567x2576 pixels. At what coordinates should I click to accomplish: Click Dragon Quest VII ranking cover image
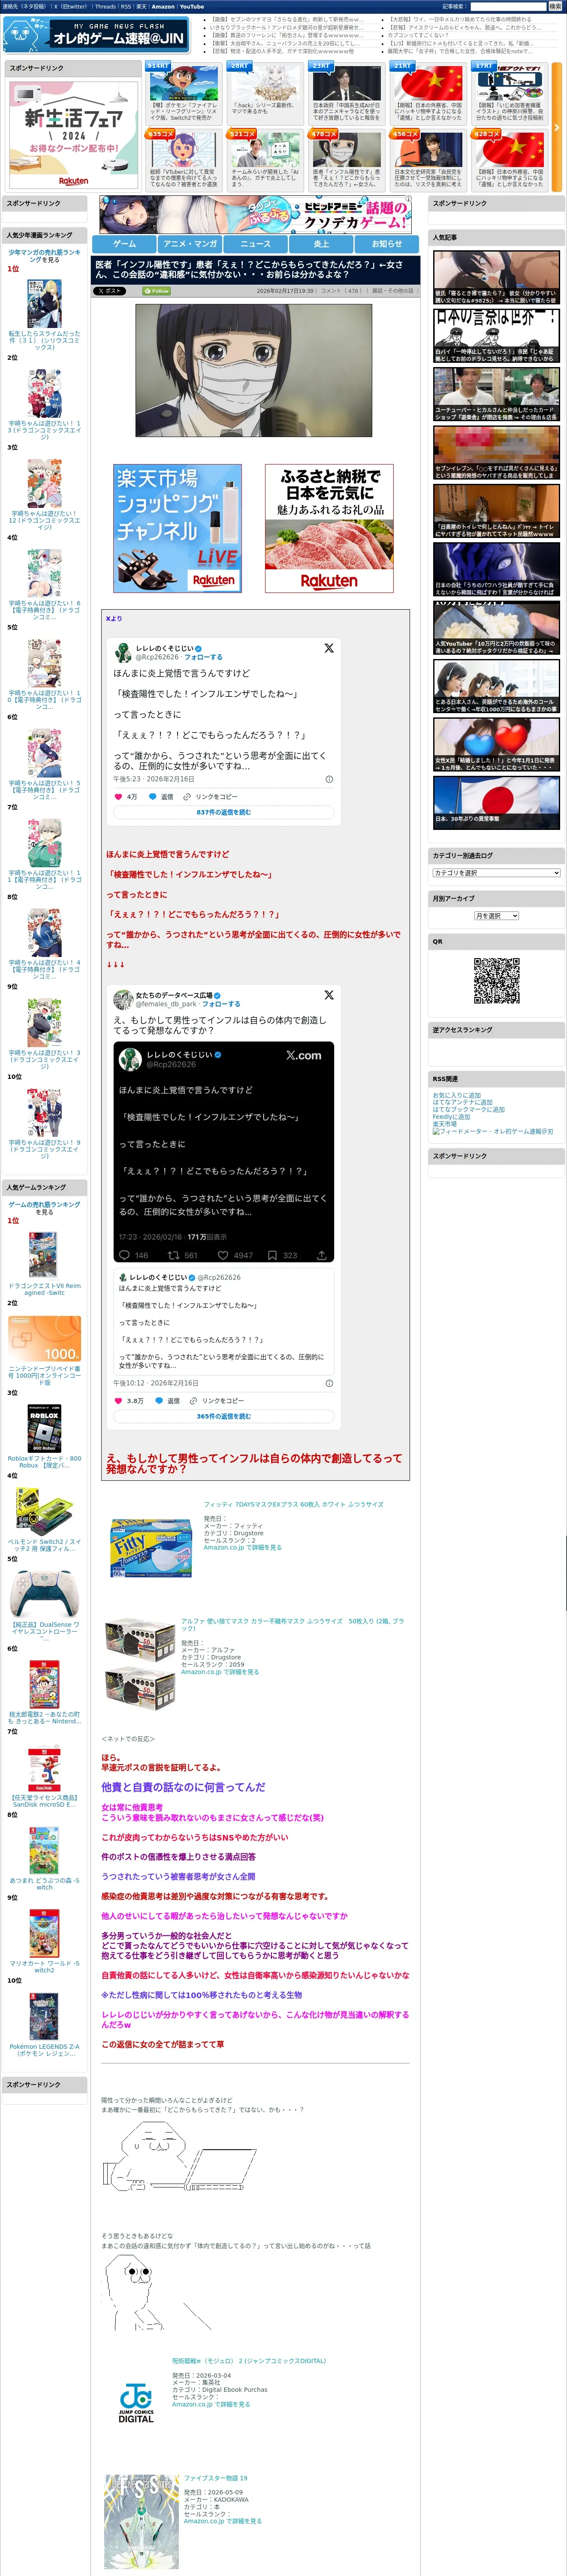point(43,1254)
